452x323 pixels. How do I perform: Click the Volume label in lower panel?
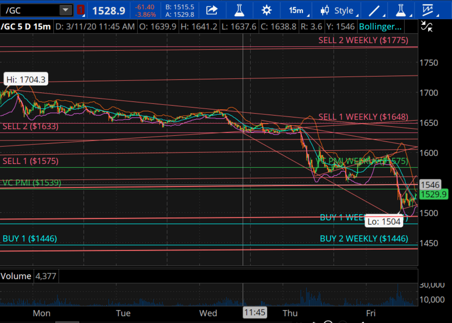(x=16, y=276)
